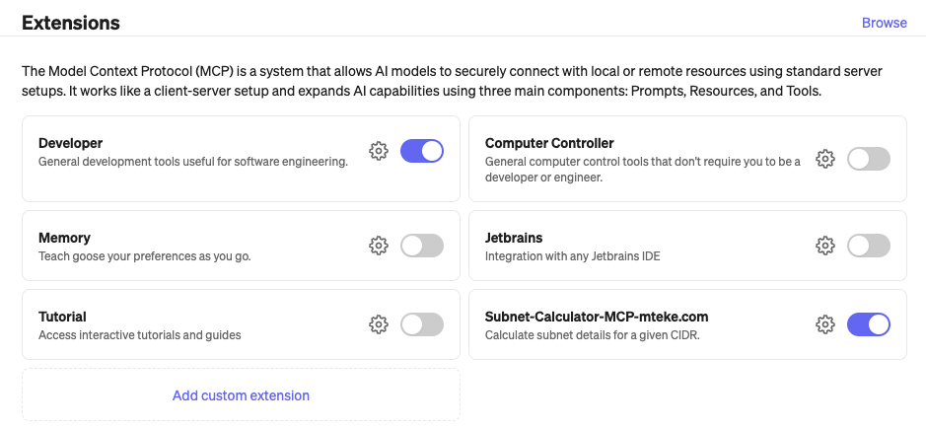This screenshot has height=428, width=926.
Task: Click the Subnet-Calculator-MCP-mteke.com title
Action: point(597,317)
